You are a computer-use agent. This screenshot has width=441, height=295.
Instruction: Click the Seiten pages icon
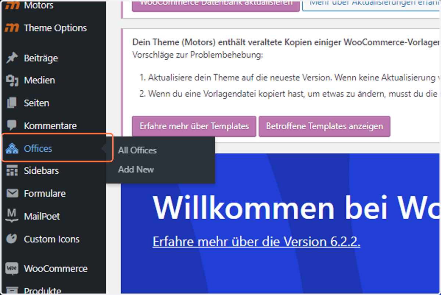[12, 103]
